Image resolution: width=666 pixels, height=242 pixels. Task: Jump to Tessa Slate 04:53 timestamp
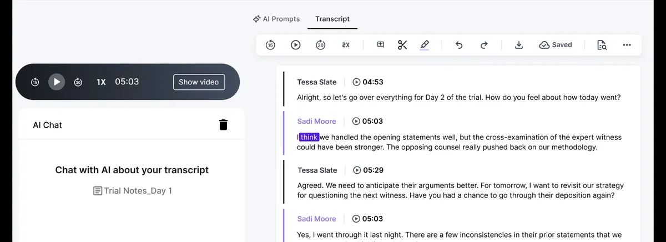pyautogui.click(x=368, y=82)
